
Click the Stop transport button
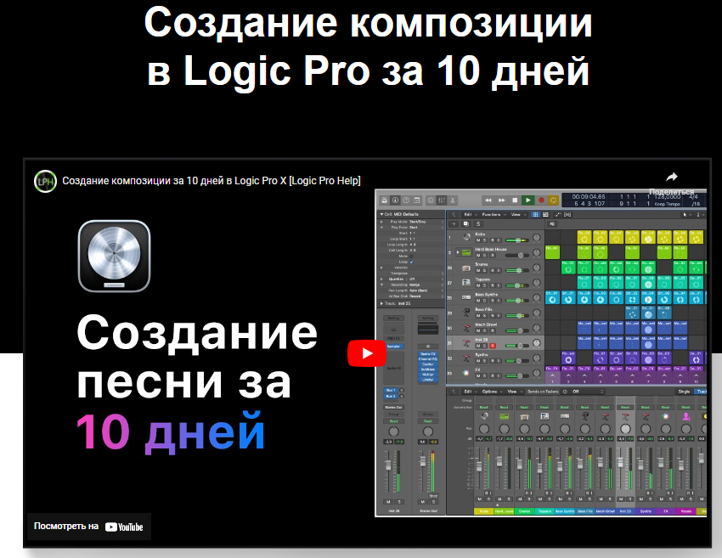[516, 200]
